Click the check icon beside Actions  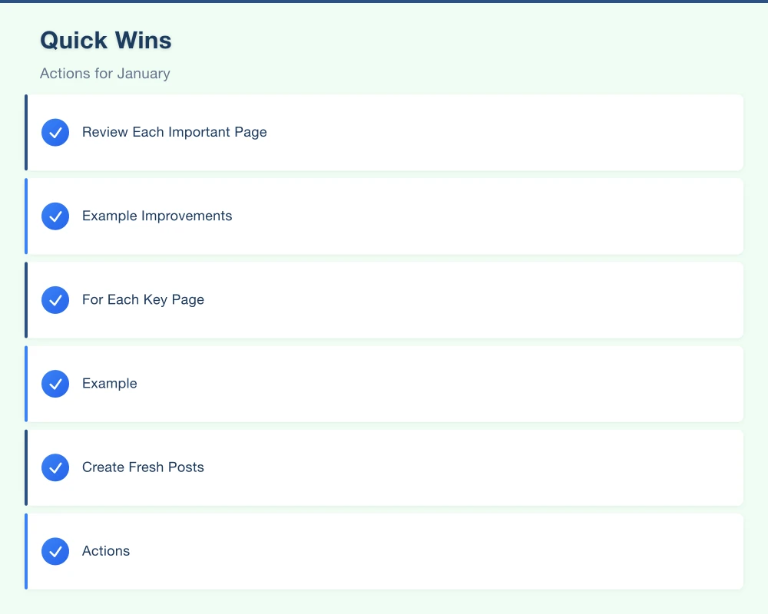[55, 551]
